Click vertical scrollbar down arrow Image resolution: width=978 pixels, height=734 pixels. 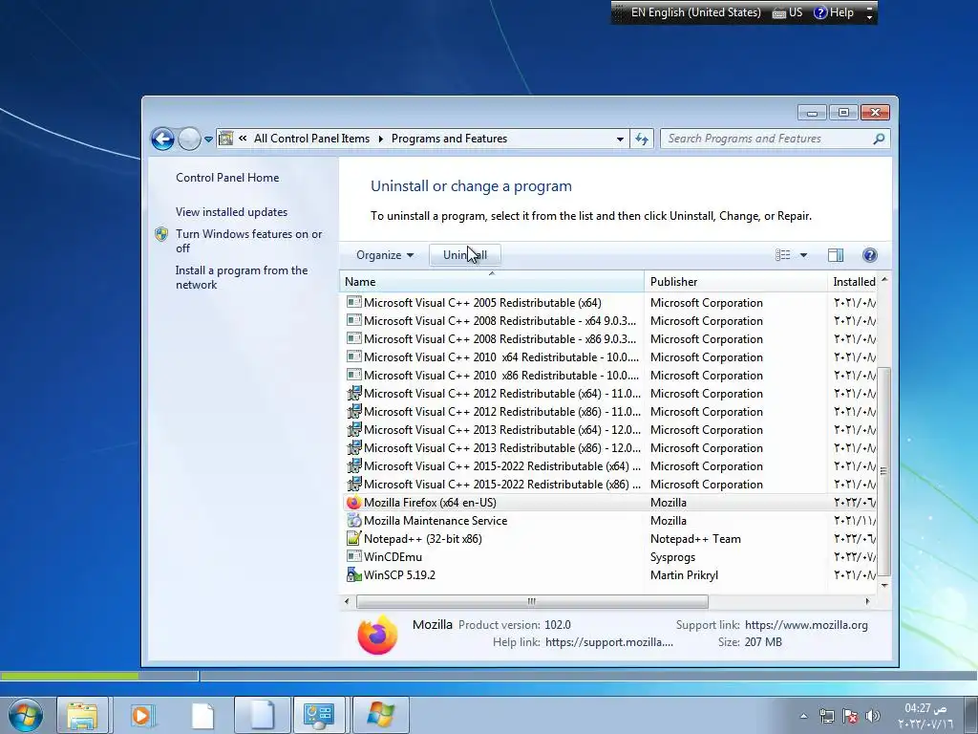click(883, 585)
